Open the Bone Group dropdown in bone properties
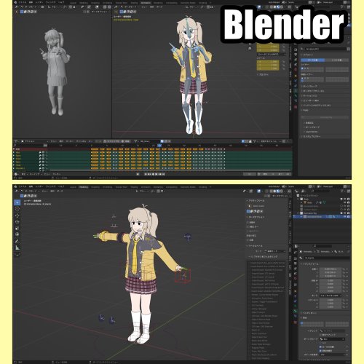Screen dimensions: 364x364 point(332,339)
